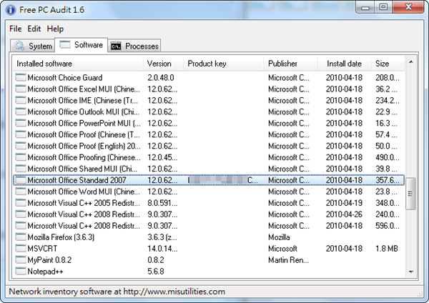Select Microsoft Office Standard 2007 name
This screenshot has width=429, height=303.
tap(77, 180)
